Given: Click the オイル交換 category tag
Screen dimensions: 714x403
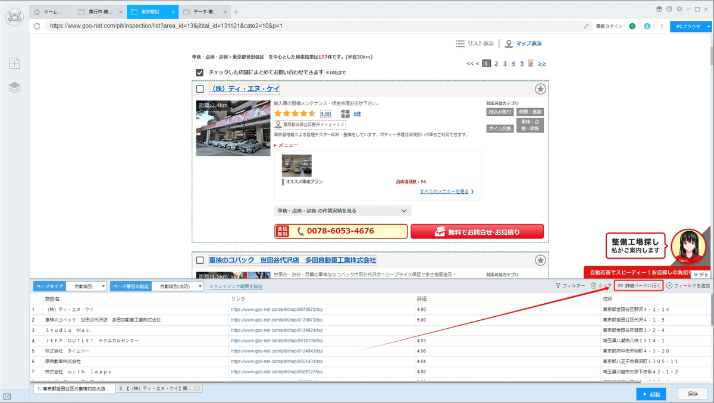Looking at the screenshot, I should point(500,128).
